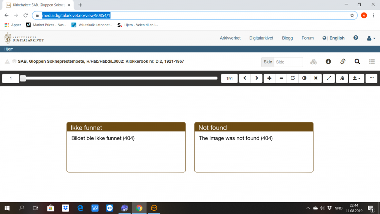Toggle the contents list panel icon
Image resolution: width=380 pixels, height=214 pixels.
click(372, 62)
